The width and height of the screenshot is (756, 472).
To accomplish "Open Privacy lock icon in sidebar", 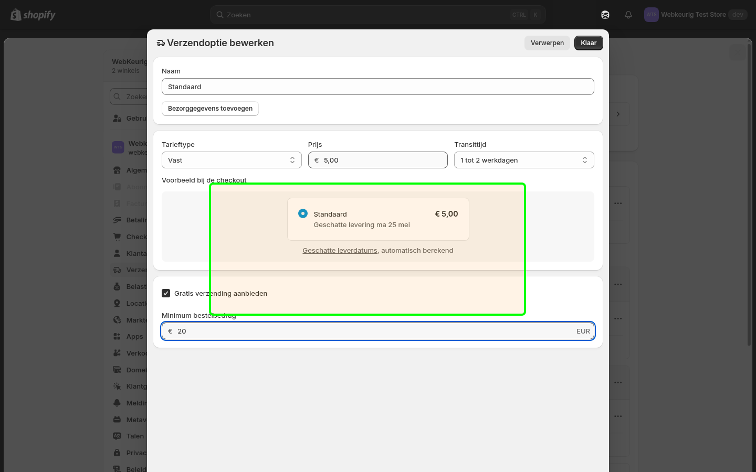I will (x=117, y=453).
